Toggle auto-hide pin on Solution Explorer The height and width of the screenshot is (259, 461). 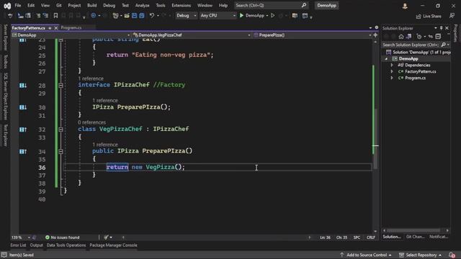tap(442, 28)
